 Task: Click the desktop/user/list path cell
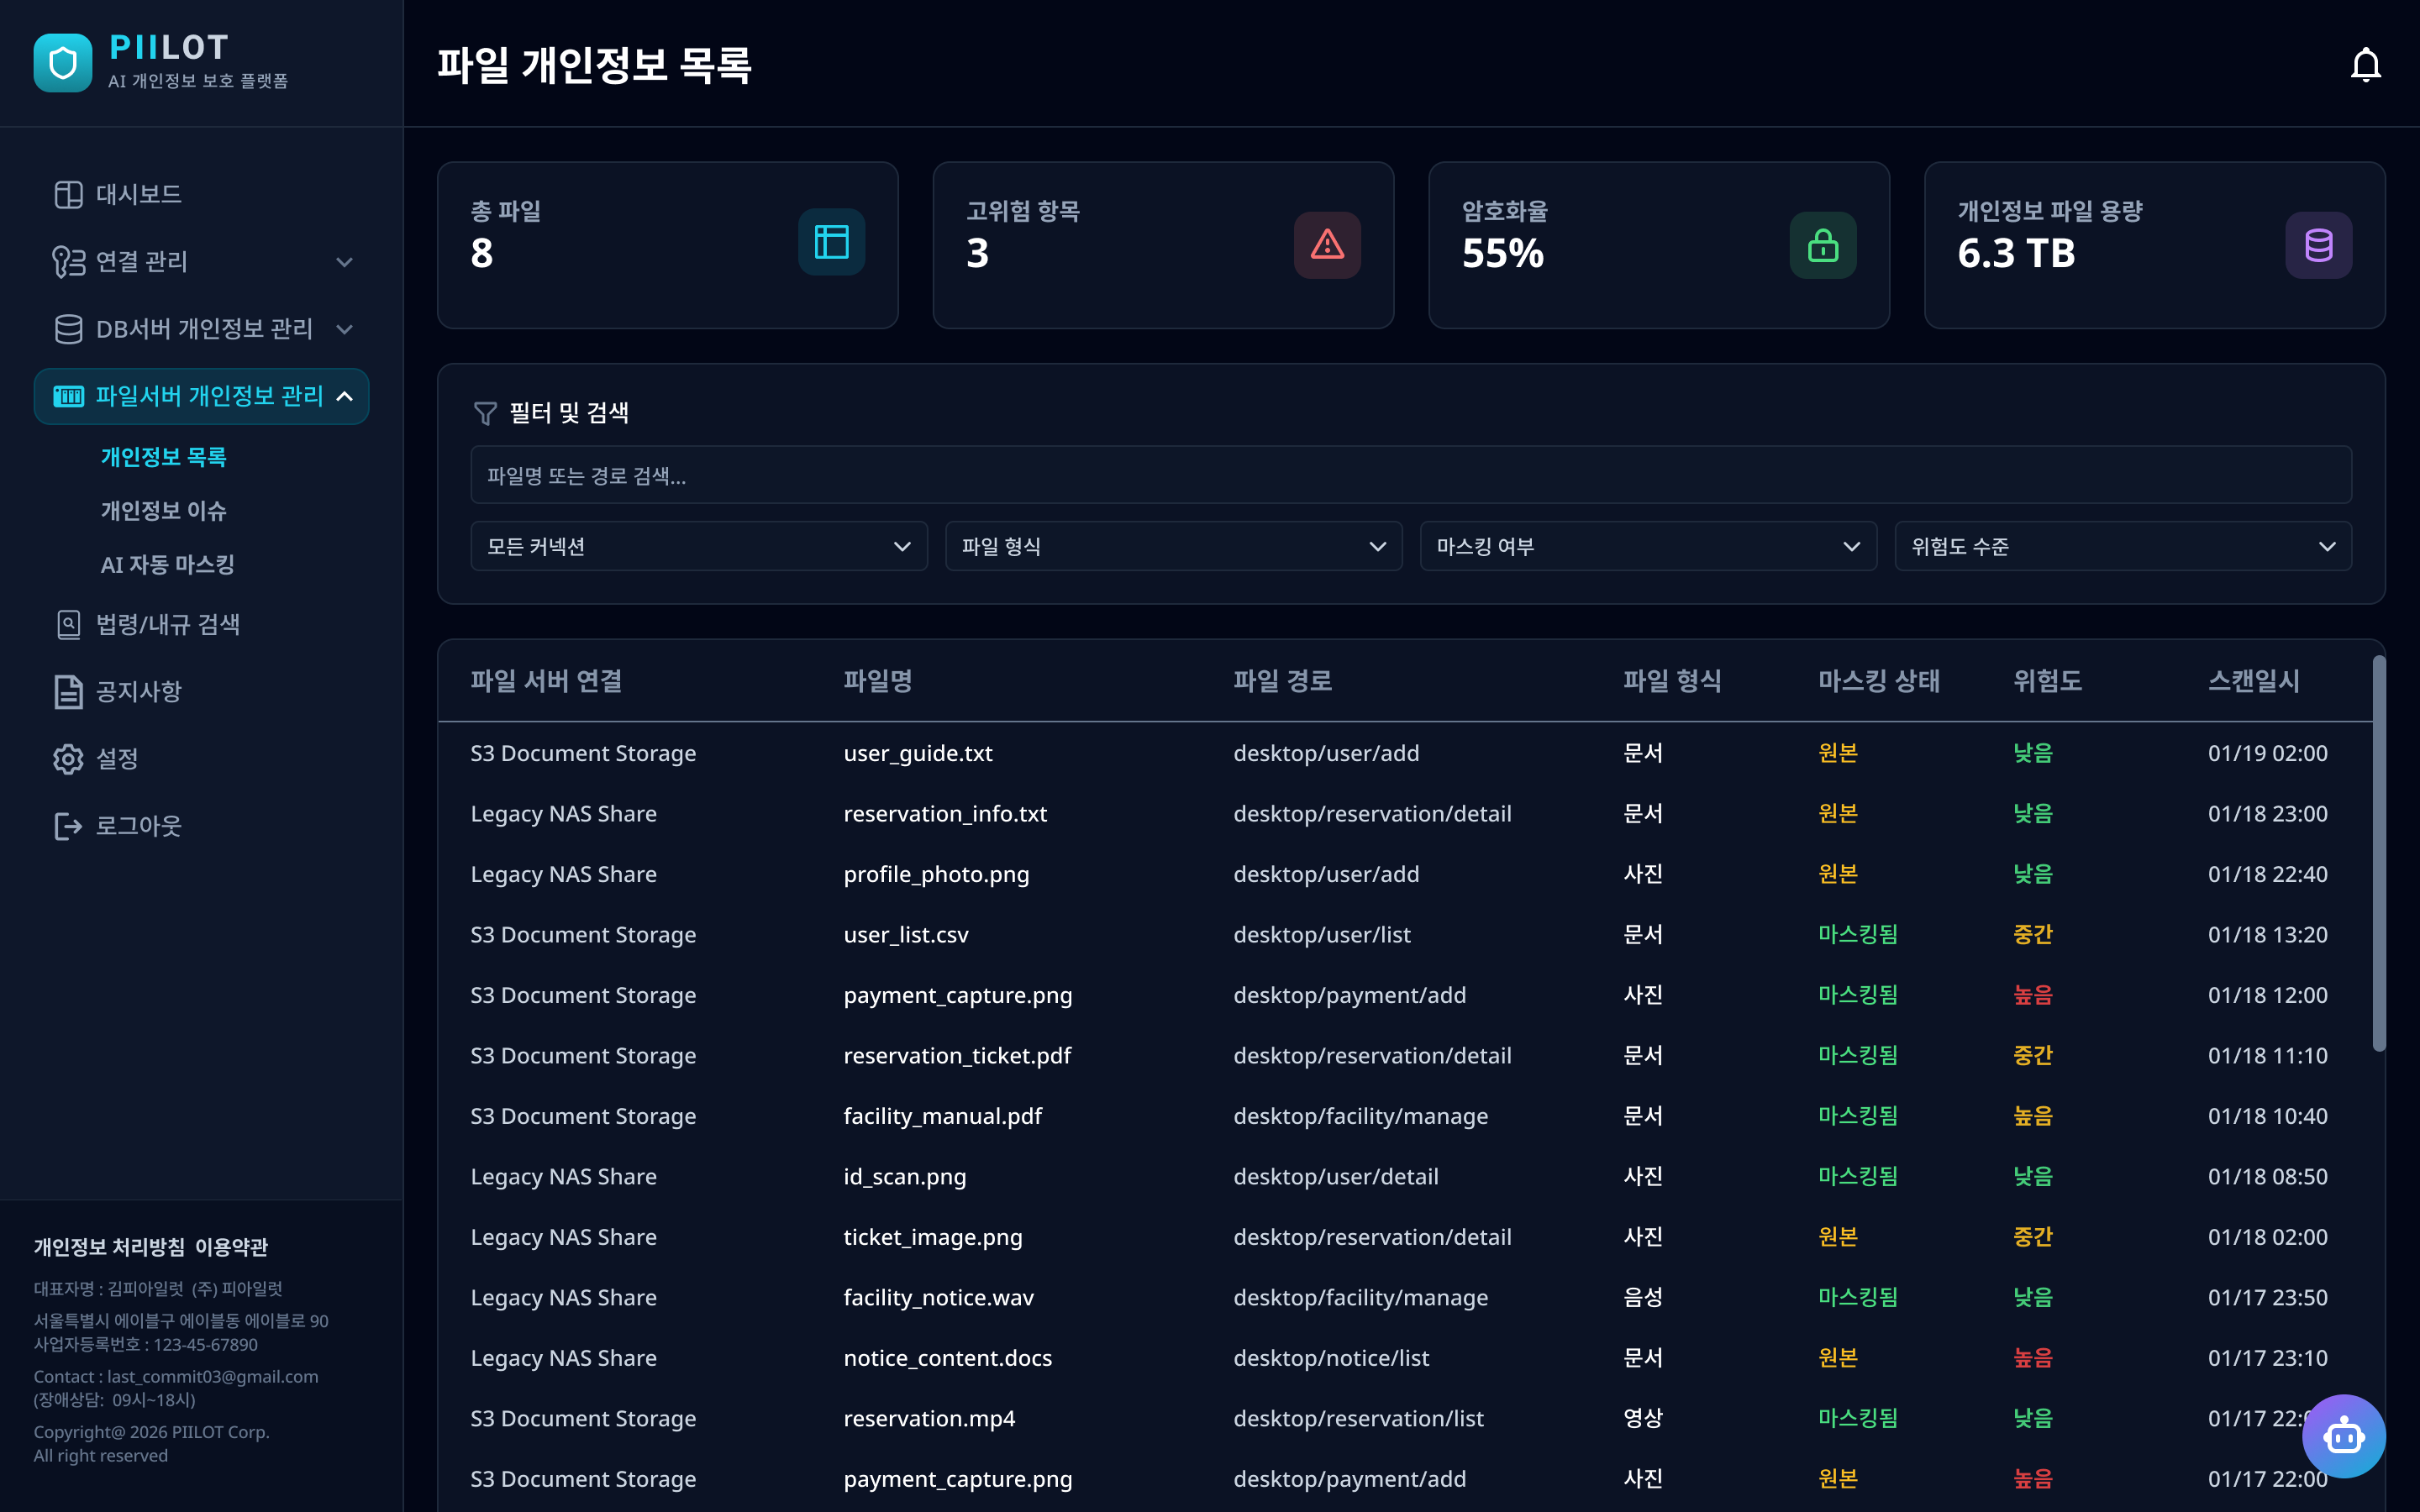pos(1322,935)
